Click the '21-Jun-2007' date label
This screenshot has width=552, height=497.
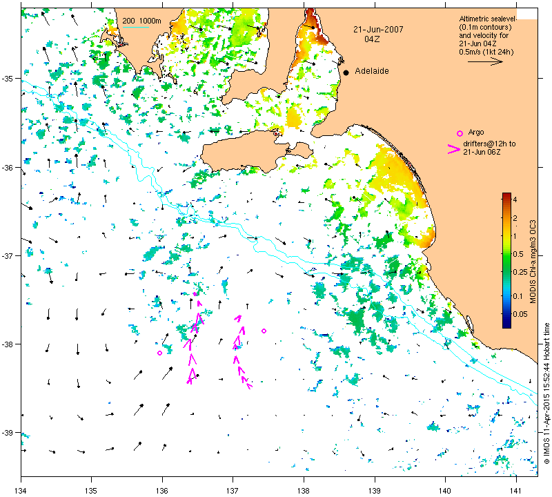pyautogui.click(x=378, y=30)
